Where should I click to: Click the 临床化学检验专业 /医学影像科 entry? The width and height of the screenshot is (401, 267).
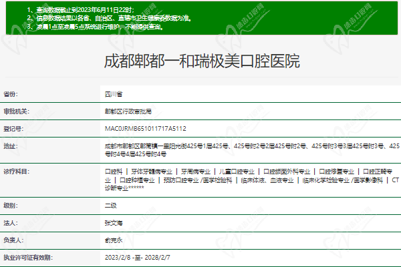tap(343, 180)
